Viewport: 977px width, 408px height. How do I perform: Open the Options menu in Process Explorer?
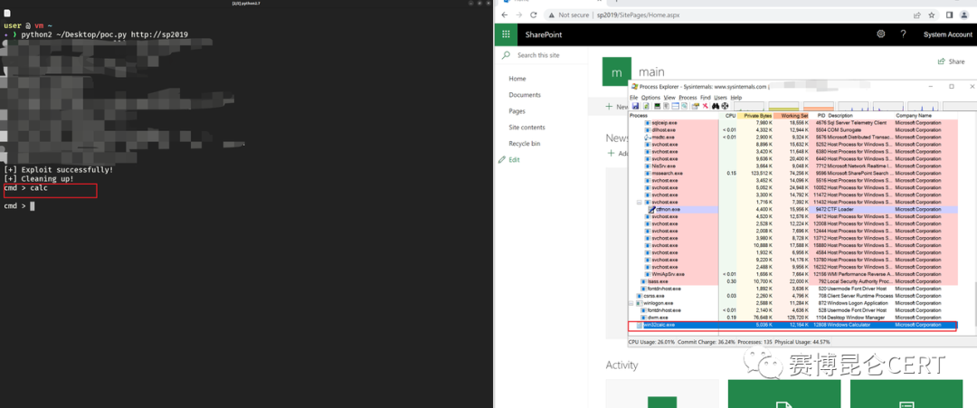[650, 98]
